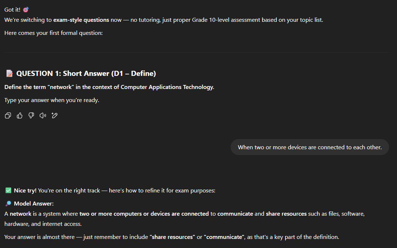397x248 pixels.
Task: Click the quoted "share resources" in last line
Action: (x=171, y=237)
